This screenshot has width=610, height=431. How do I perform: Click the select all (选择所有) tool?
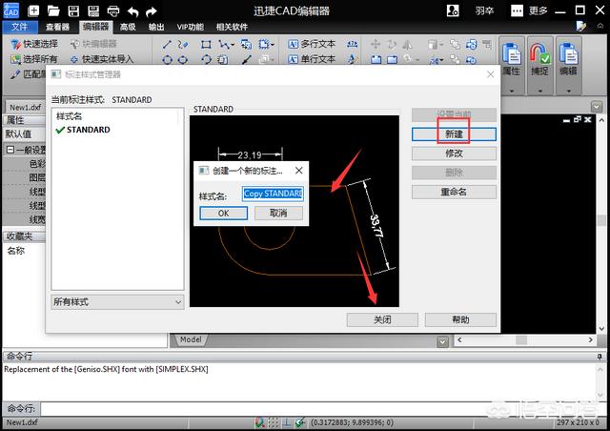tap(34, 59)
